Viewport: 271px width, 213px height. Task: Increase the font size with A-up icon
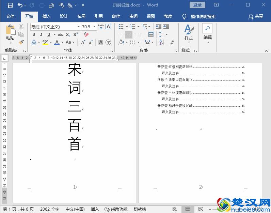tap(83, 42)
